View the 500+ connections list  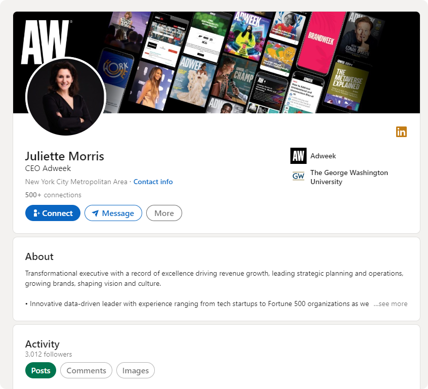point(53,195)
